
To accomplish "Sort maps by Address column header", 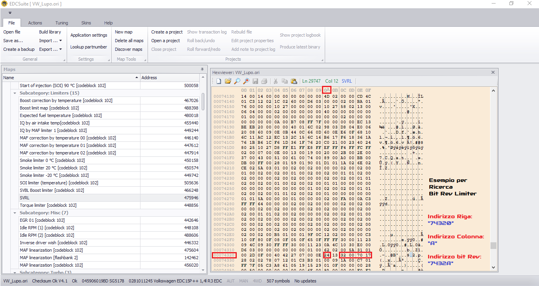I will (170, 78).
